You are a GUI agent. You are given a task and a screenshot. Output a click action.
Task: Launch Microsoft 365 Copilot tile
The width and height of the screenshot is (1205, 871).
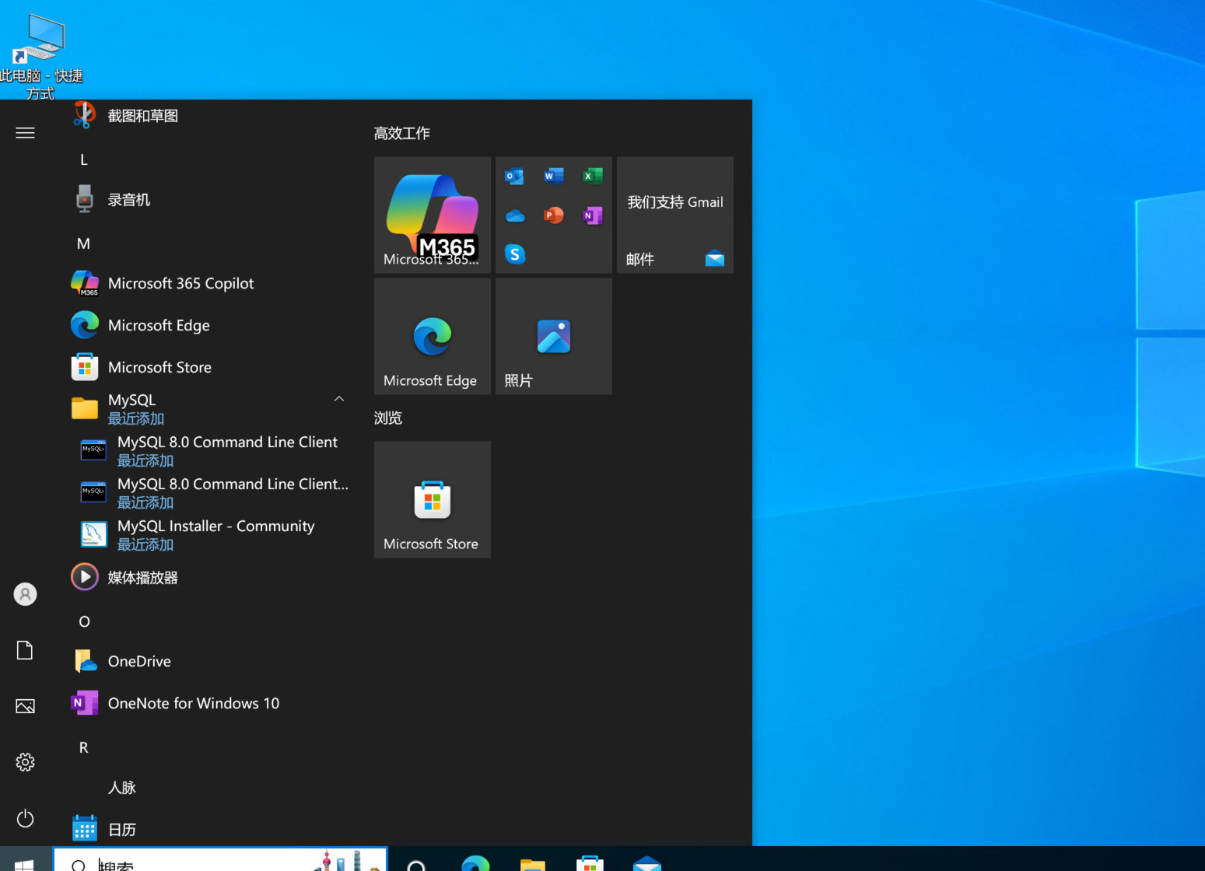click(x=432, y=215)
